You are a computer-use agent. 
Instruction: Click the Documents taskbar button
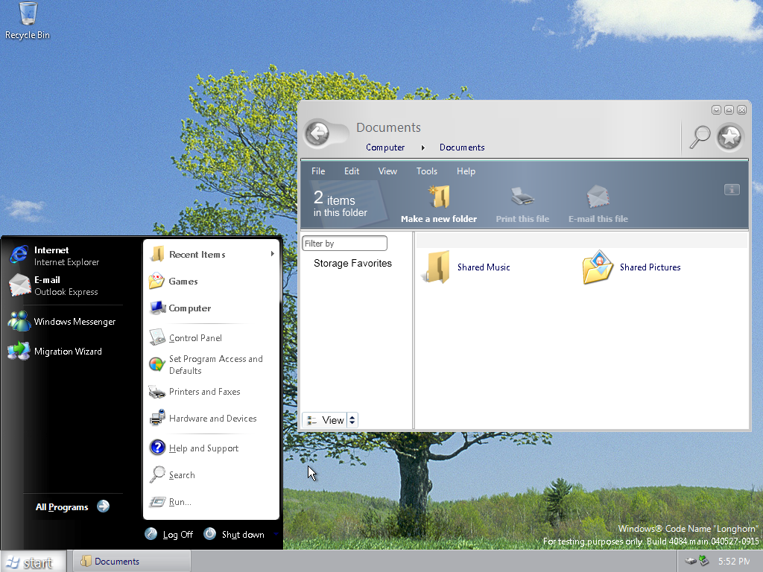tap(130, 562)
